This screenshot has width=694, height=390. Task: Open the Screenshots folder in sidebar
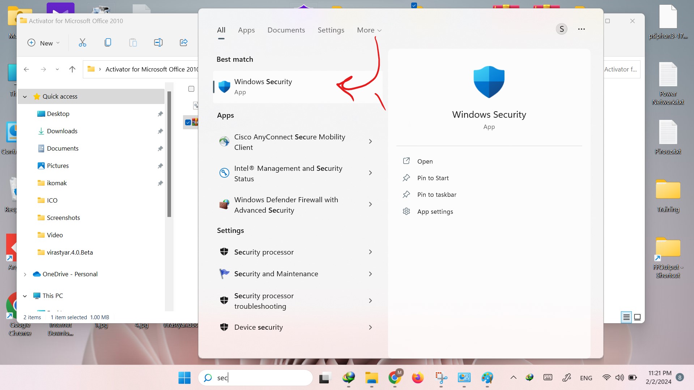(63, 218)
